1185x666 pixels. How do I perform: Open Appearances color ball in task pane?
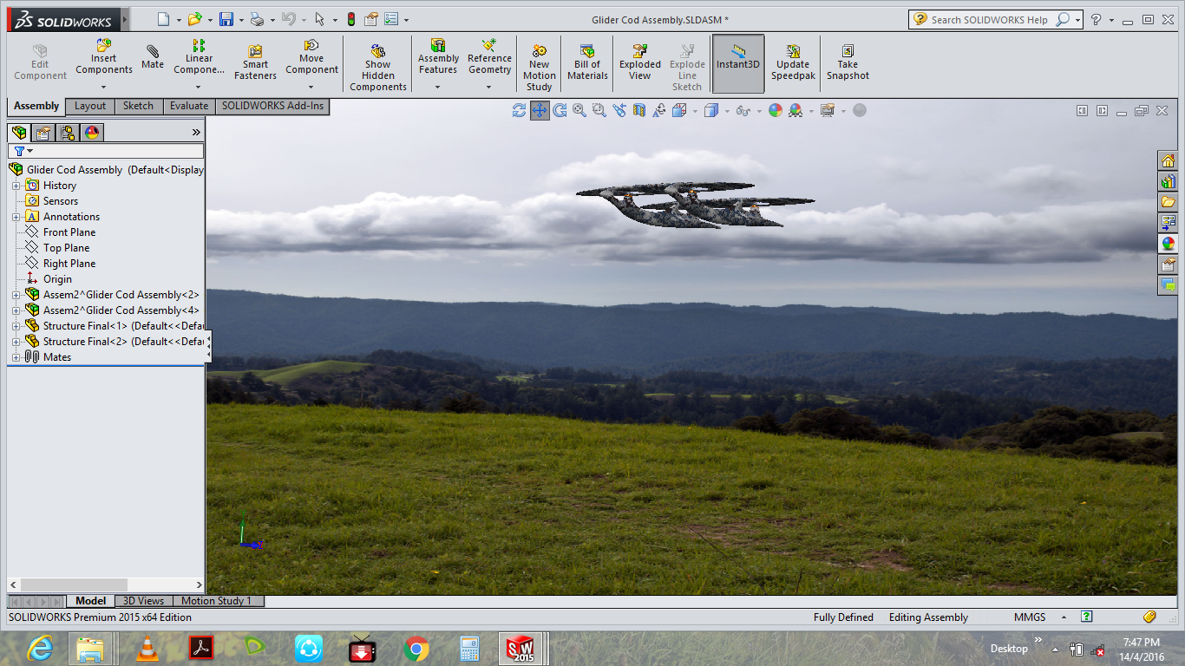coord(1168,244)
